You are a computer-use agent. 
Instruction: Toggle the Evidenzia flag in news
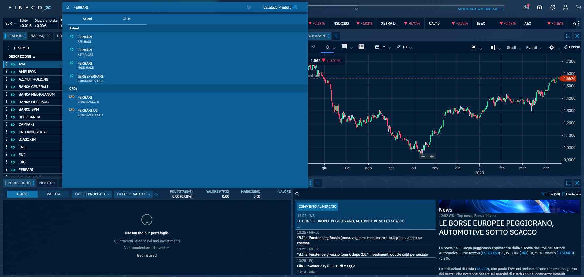[x=571, y=194]
